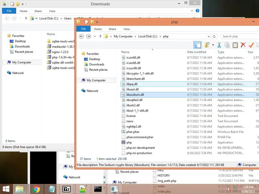
Task: Open Command Prompt from taskbar
Action: tap(98, 189)
